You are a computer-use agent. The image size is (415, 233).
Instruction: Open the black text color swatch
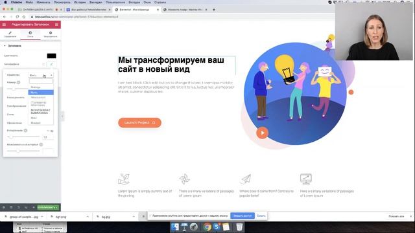tap(51, 56)
